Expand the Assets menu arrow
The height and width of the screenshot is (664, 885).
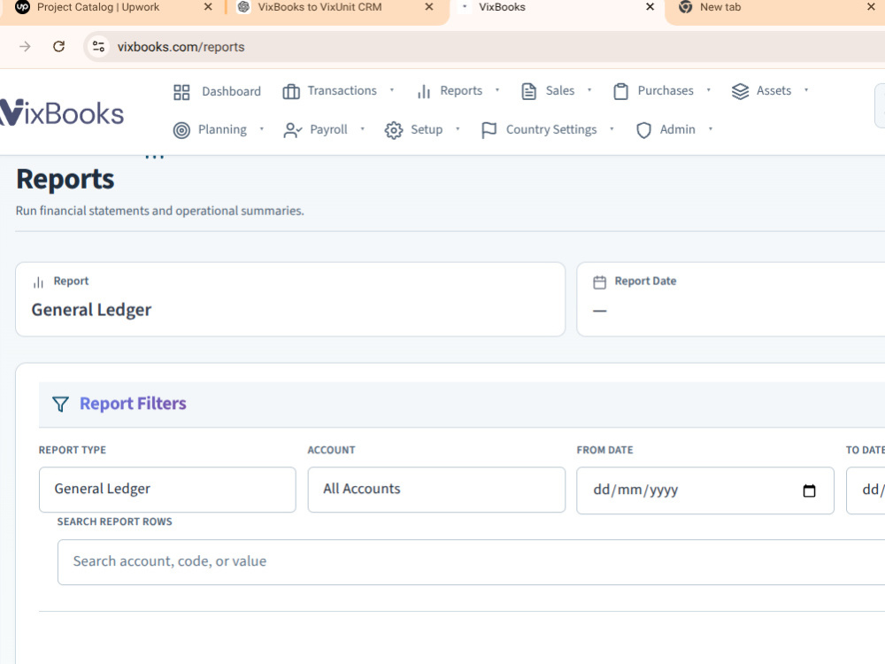[x=806, y=90]
